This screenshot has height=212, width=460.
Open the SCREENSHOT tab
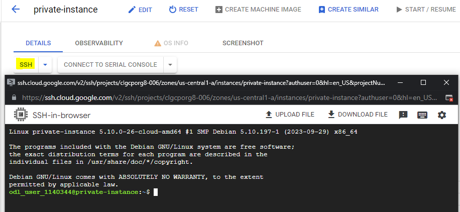243,43
